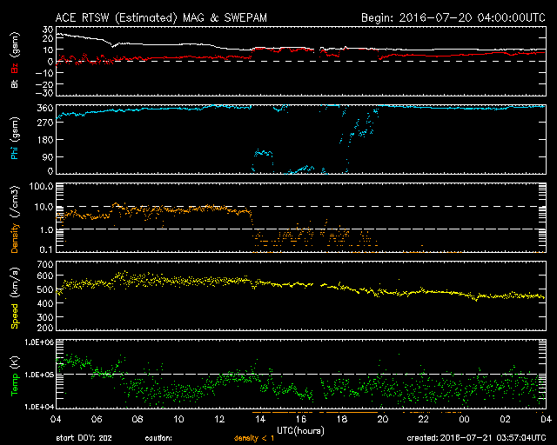Viewport: 557px width, 445px height.
Task: Click the '22' hour tick label
Action: click(424, 419)
